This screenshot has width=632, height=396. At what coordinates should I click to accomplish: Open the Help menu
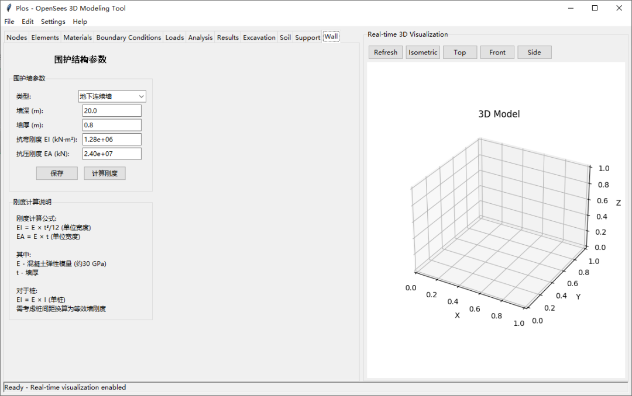(x=80, y=22)
